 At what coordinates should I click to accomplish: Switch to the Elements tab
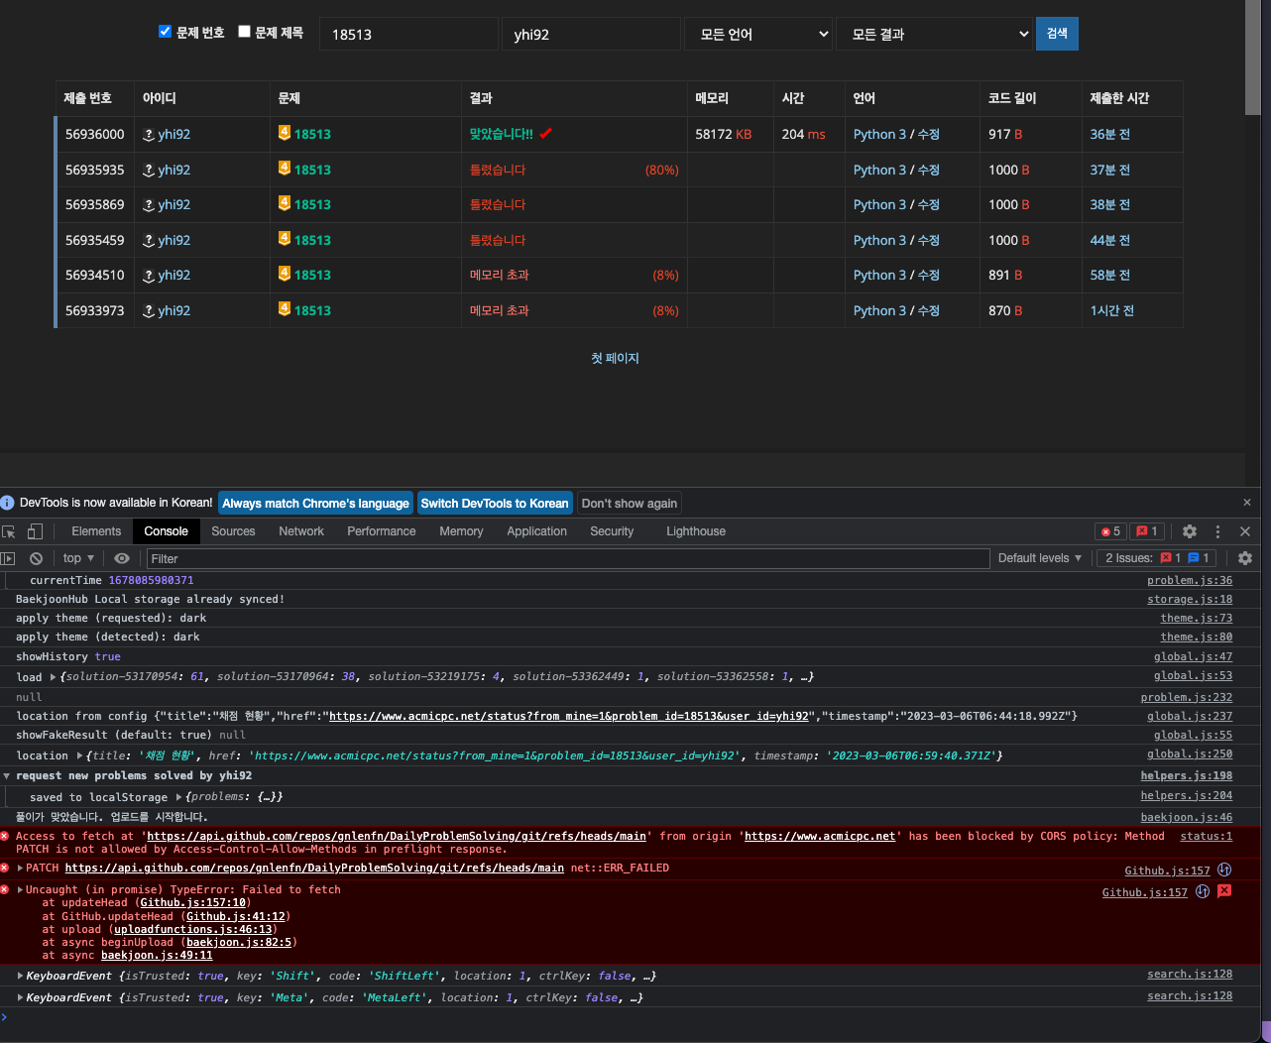click(x=96, y=531)
